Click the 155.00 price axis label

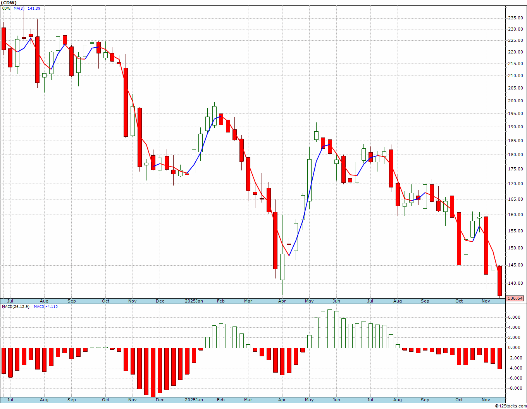pos(516,231)
